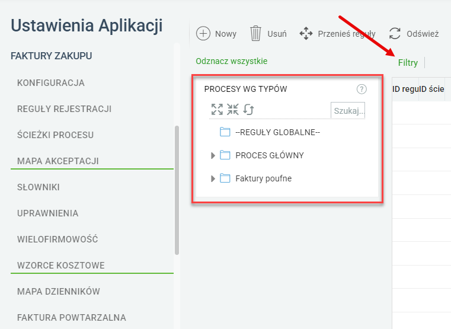Click the Odznacz wszystkie link
Screen dimensions: 451x329
[x=232, y=61]
